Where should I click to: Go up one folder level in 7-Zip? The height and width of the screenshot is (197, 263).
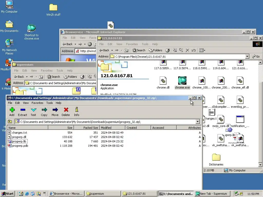pyautogui.click(x=10, y=122)
